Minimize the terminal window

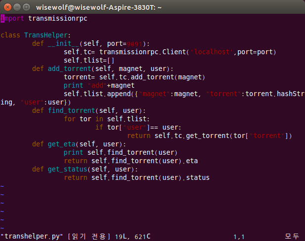16,7
